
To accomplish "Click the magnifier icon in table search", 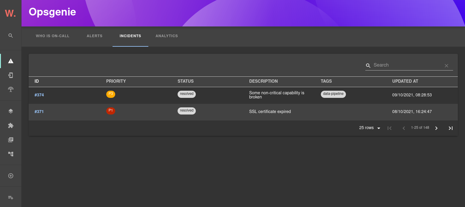I will click(368, 65).
